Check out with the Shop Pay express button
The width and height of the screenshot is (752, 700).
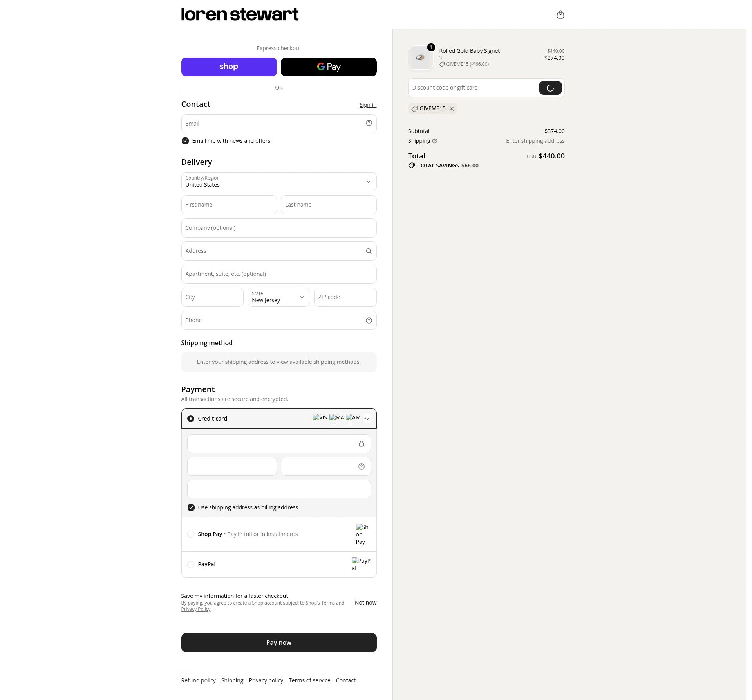(x=229, y=67)
